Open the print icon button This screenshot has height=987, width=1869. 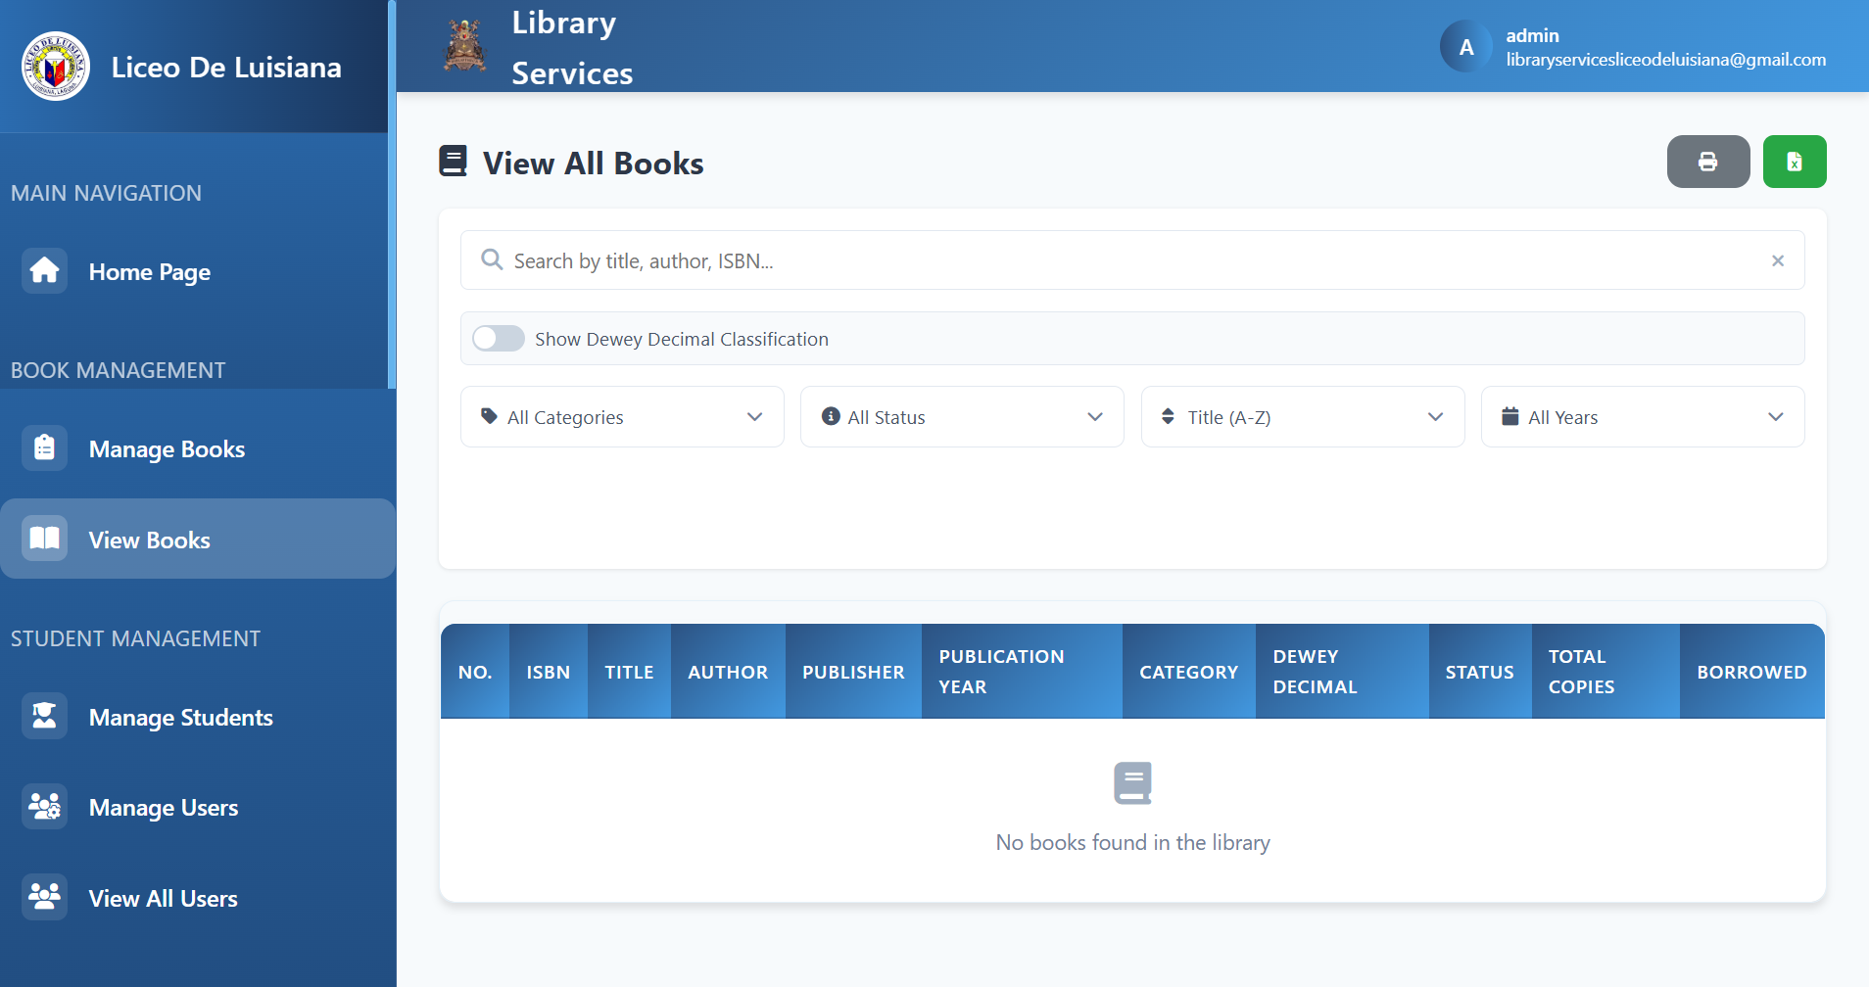1707,162
